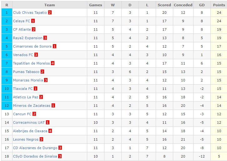Click rank 1 blue position cell
Image resolution: width=227 pixels, height=161 pixels.
click(x=7, y=13)
